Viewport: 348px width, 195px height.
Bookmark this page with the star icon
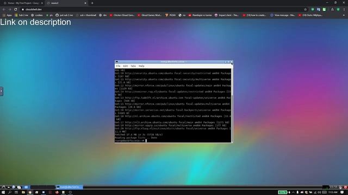[x=306, y=9]
